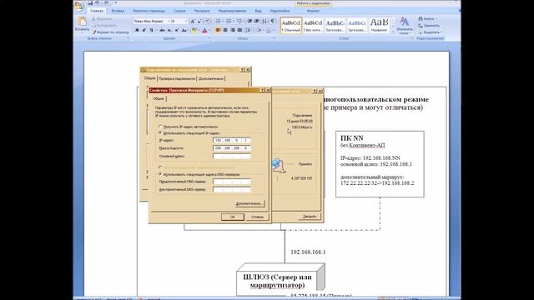Activate Format Painter (Формат по образцу)

111,32
